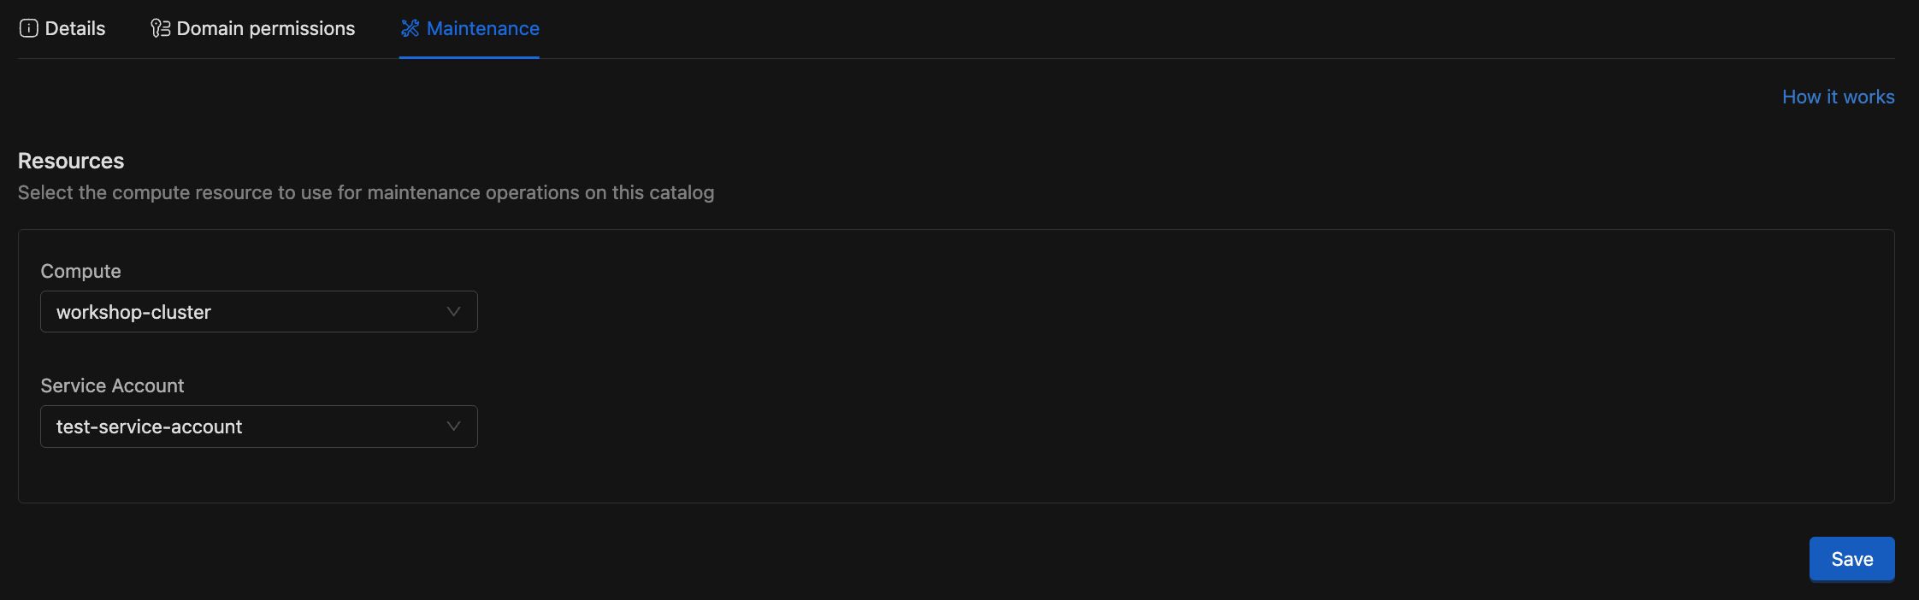Open the Domain permissions tab
Screen dimensions: 1919x600
coord(265,28)
